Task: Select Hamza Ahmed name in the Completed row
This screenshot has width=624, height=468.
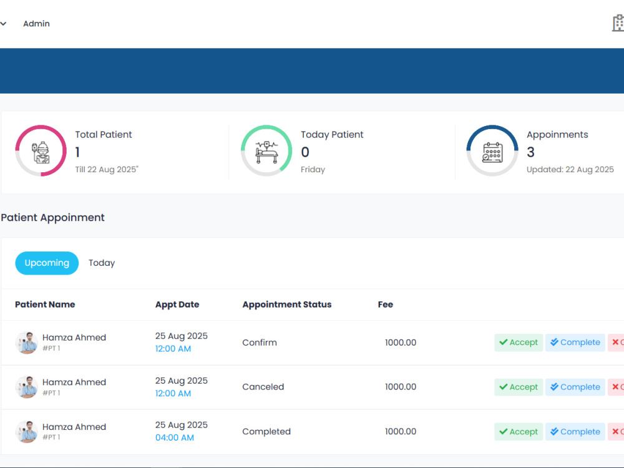Action: [74, 427]
